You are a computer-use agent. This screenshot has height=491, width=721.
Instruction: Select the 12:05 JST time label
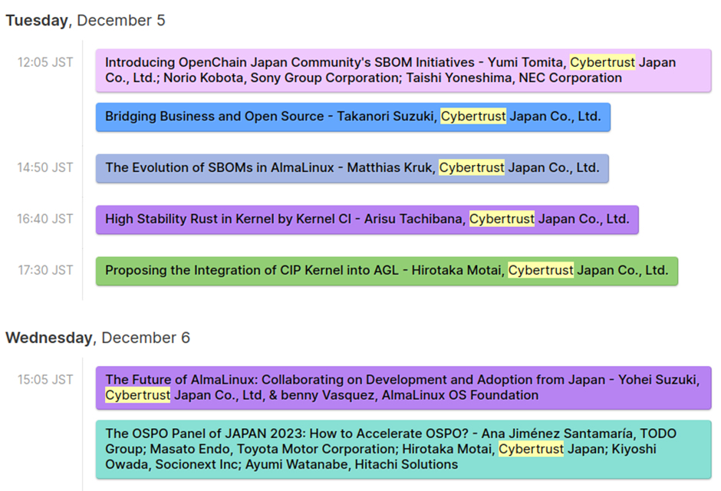(x=45, y=62)
